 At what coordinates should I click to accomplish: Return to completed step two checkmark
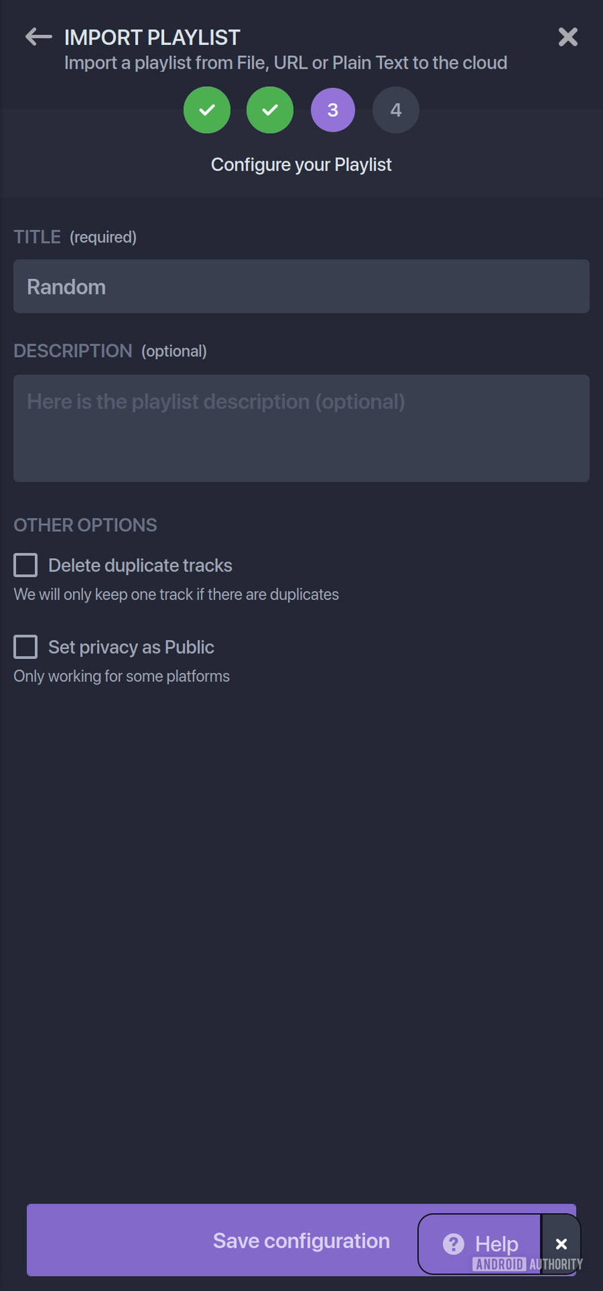pyautogui.click(x=270, y=110)
